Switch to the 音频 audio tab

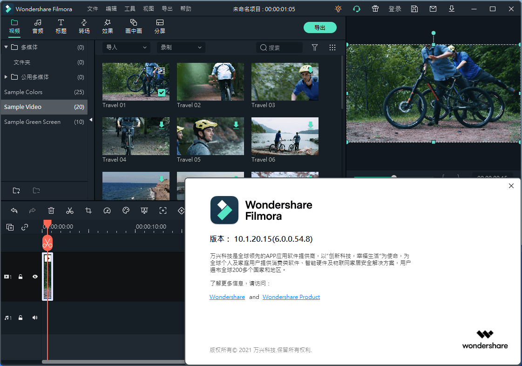point(38,27)
